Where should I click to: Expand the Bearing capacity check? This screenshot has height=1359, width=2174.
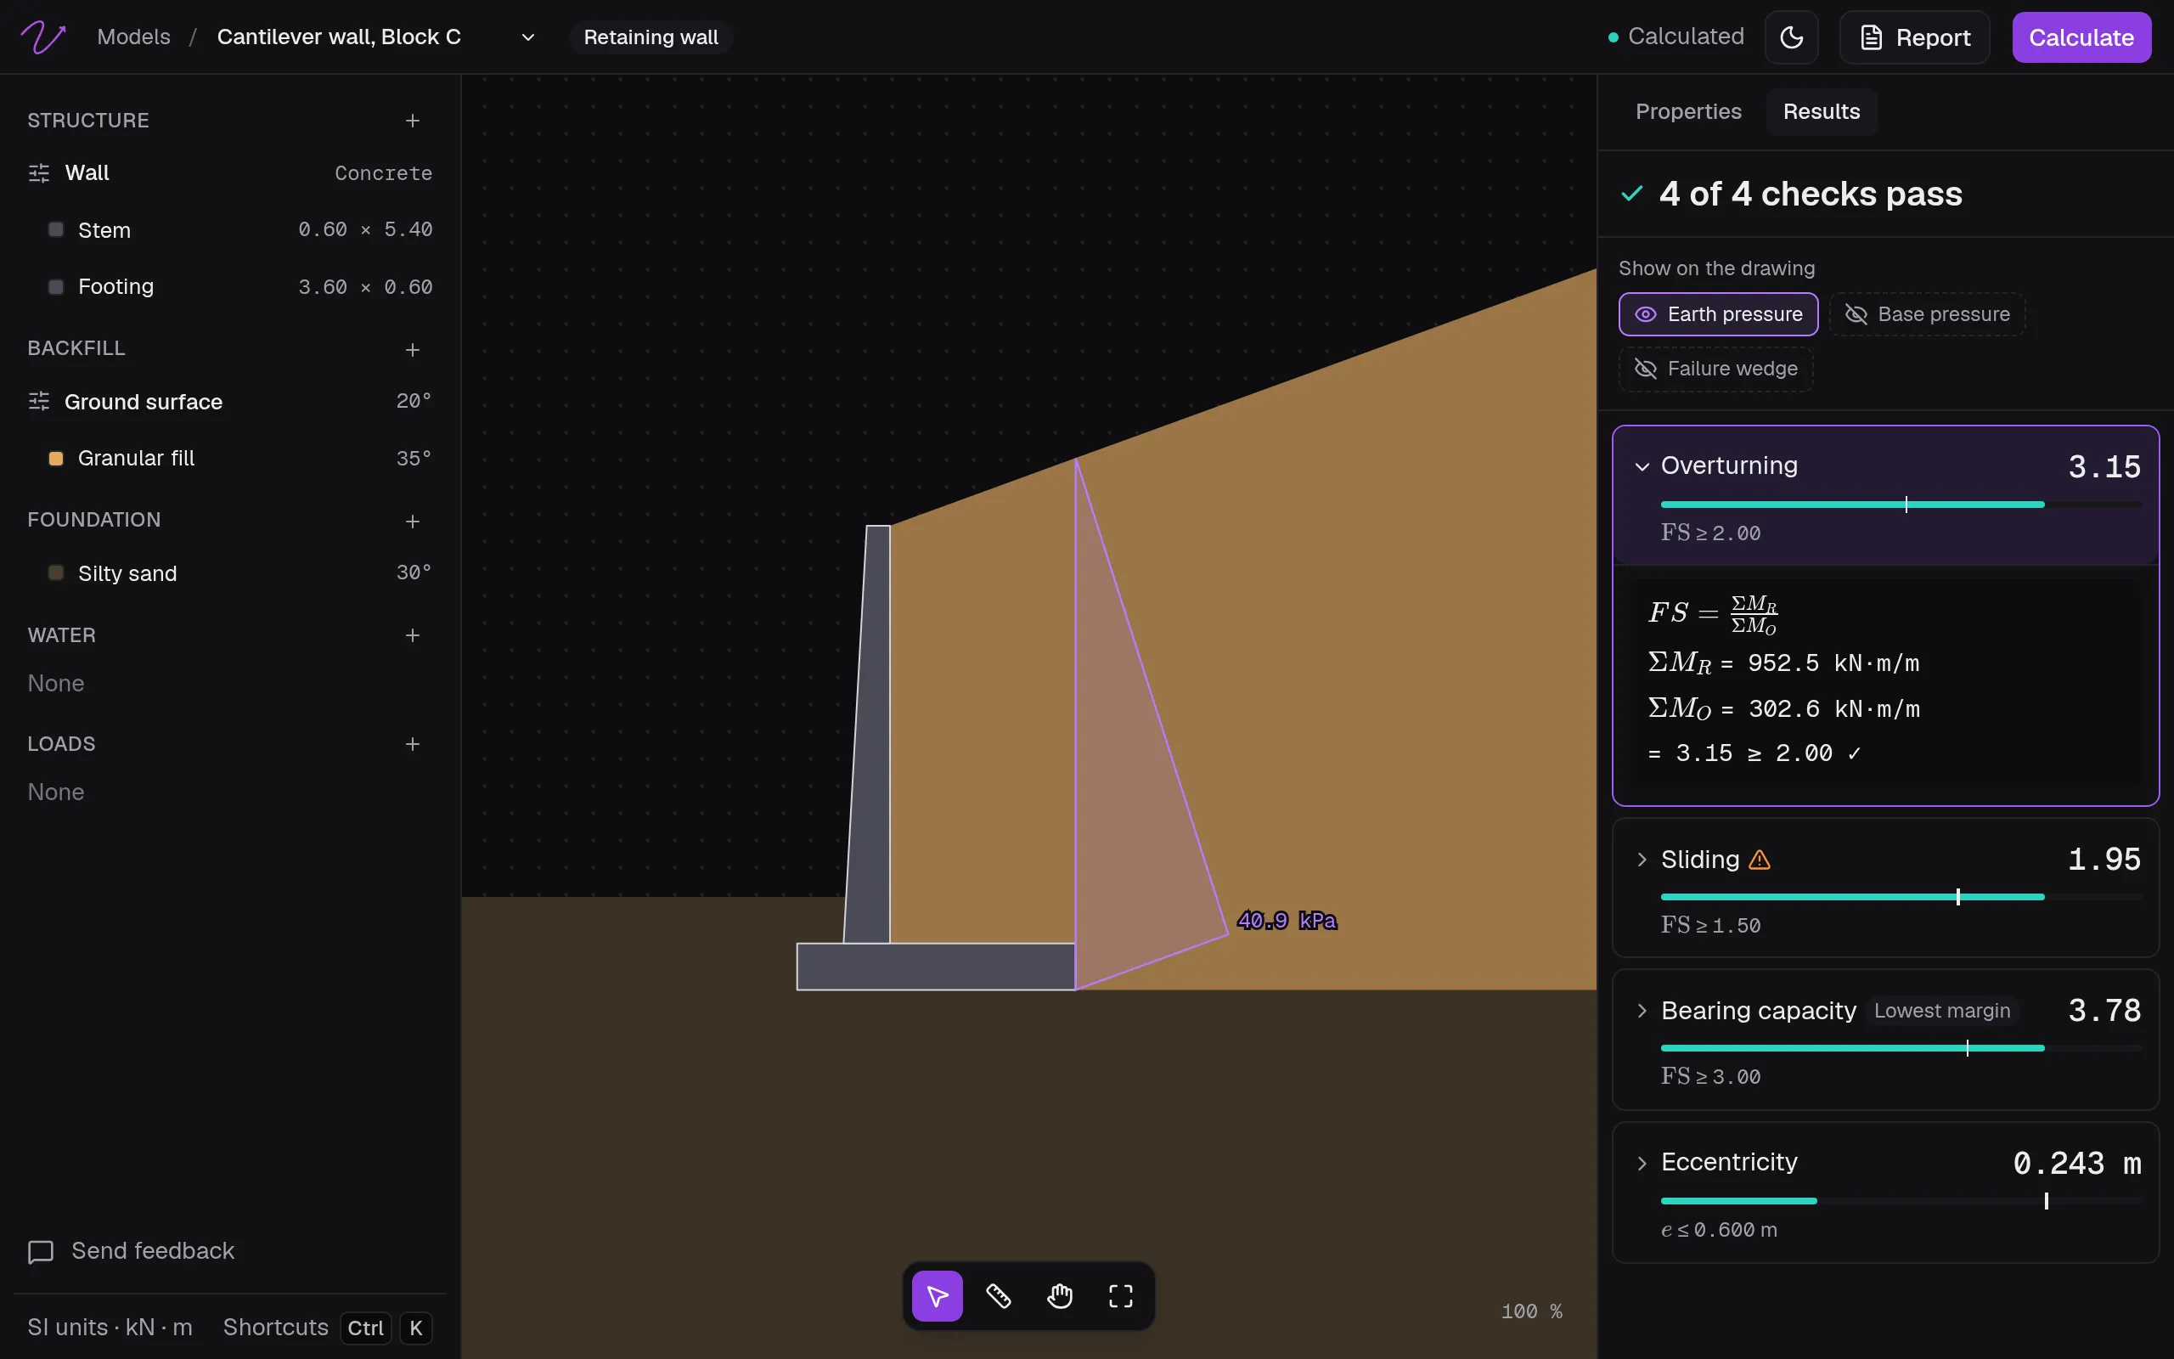point(1642,1011)
